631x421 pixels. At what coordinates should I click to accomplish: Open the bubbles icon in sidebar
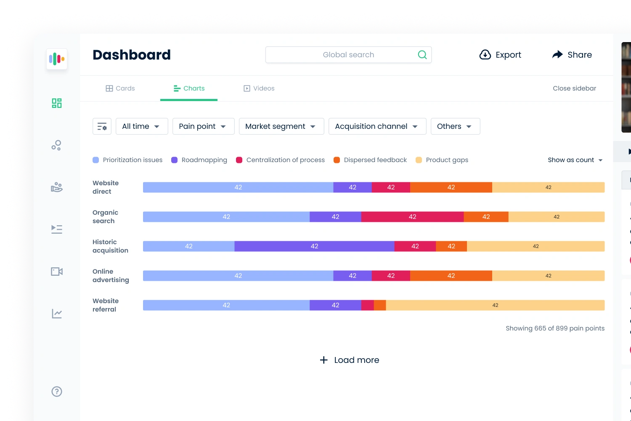tap(57, 145)
